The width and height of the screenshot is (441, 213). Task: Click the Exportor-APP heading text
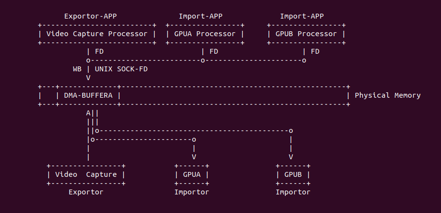91,16
